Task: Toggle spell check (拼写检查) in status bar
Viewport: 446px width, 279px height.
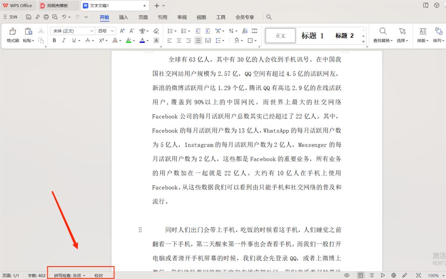Action: click(68, 275)
